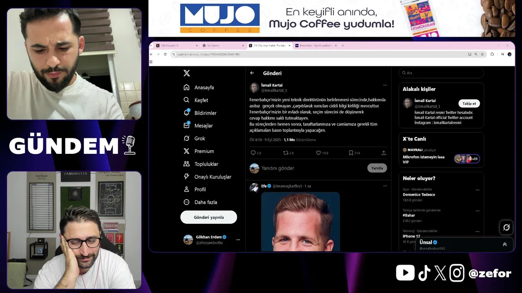Open browser extensions puzzle icon
Image resolution: width=522 pixels, height=293 pixels.
[492, 54]
